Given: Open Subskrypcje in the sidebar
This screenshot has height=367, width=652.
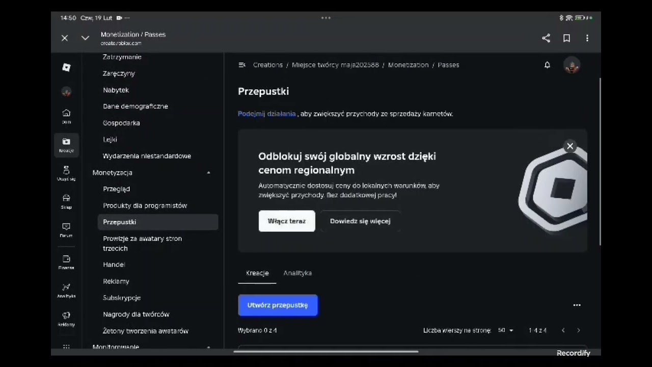Looking at the screenshot, I should point(122,298).
